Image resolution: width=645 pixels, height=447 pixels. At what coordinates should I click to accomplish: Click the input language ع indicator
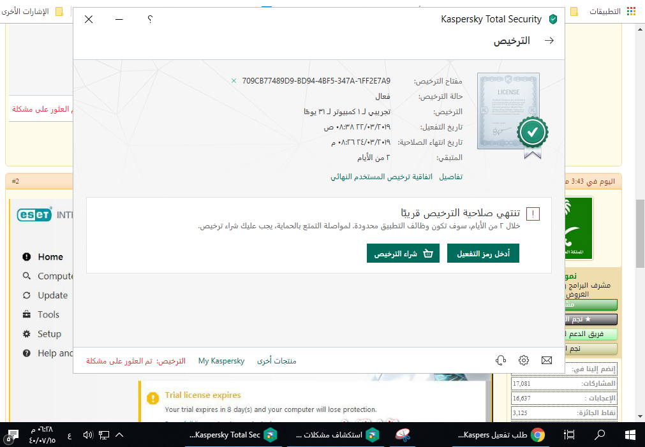click(x=70, y=435)
